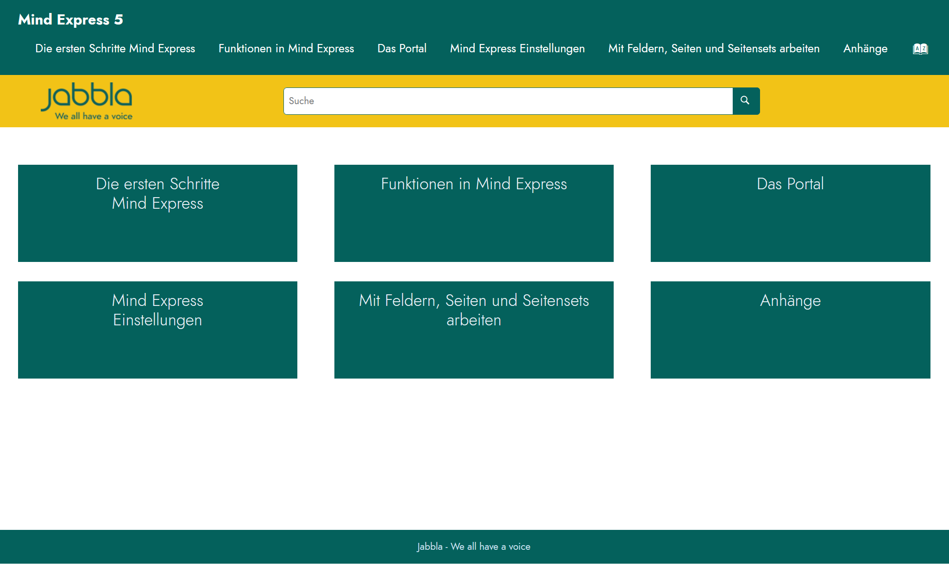Viewport: 949px width, 572px height.
Task: Open the 'Mit Feldern, Seiten und Seitensets arbeiten' tile
Action: pos(474,330)
